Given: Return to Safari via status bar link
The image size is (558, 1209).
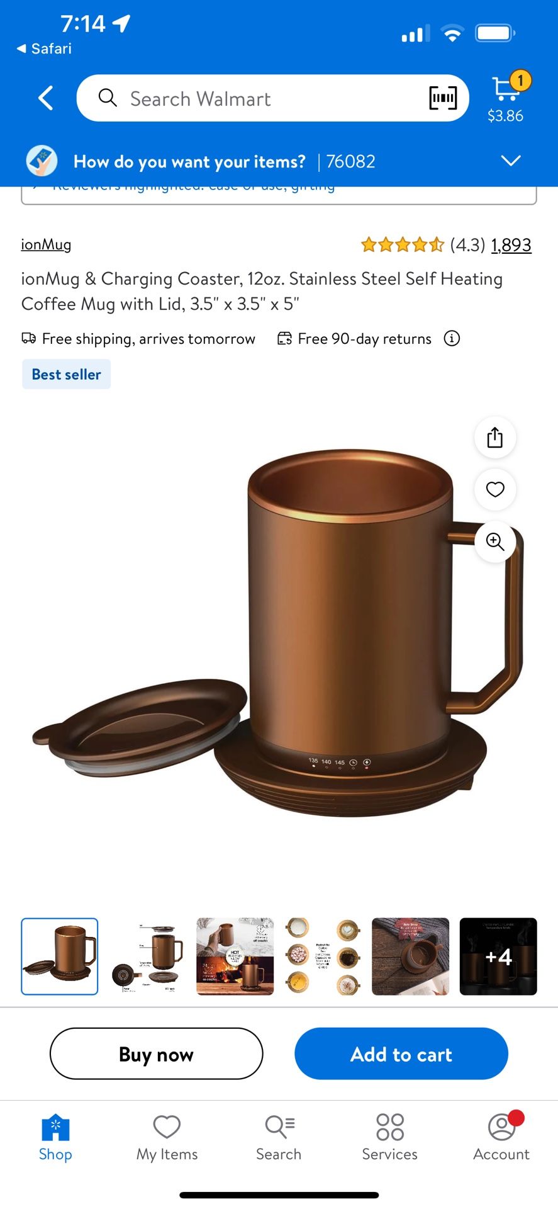Looking at the screenshot, I should click(x=44, y=48).
